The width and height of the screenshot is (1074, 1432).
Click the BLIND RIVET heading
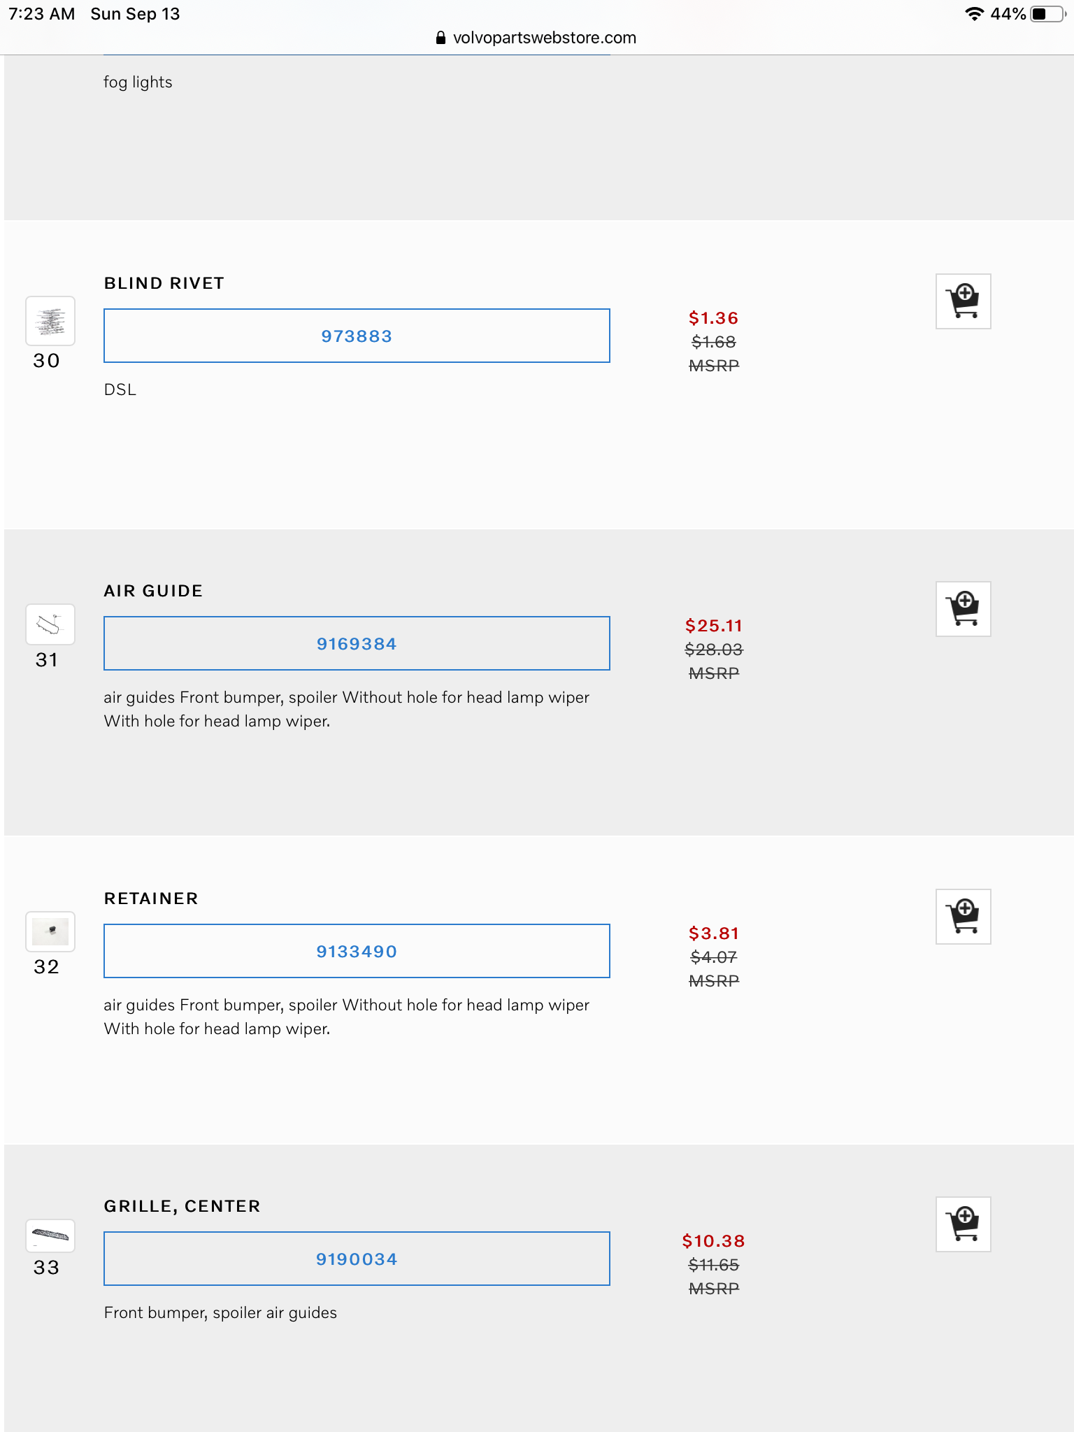[164, 283]
